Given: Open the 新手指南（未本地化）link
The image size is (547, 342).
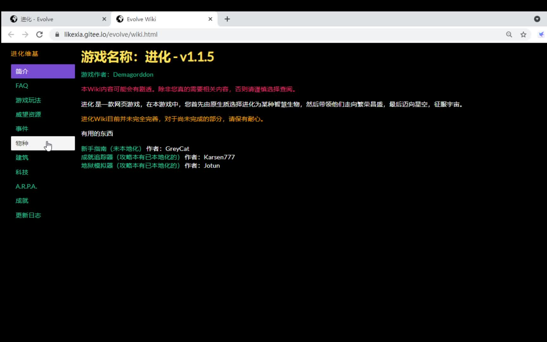Looking at the screenshot, I should (111, 149).
